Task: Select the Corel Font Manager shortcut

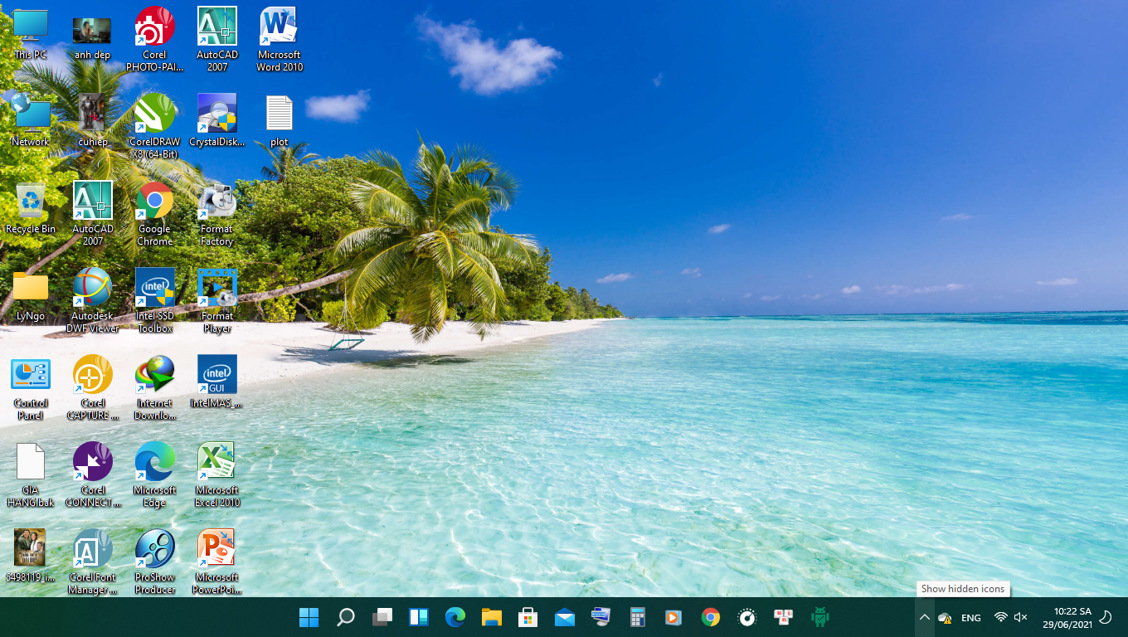Action: tap(93, 562)
